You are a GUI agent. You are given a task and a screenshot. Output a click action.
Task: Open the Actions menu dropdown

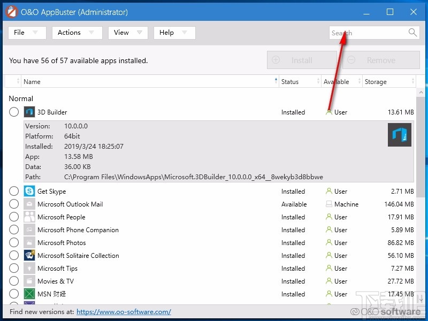click(77, 33)
